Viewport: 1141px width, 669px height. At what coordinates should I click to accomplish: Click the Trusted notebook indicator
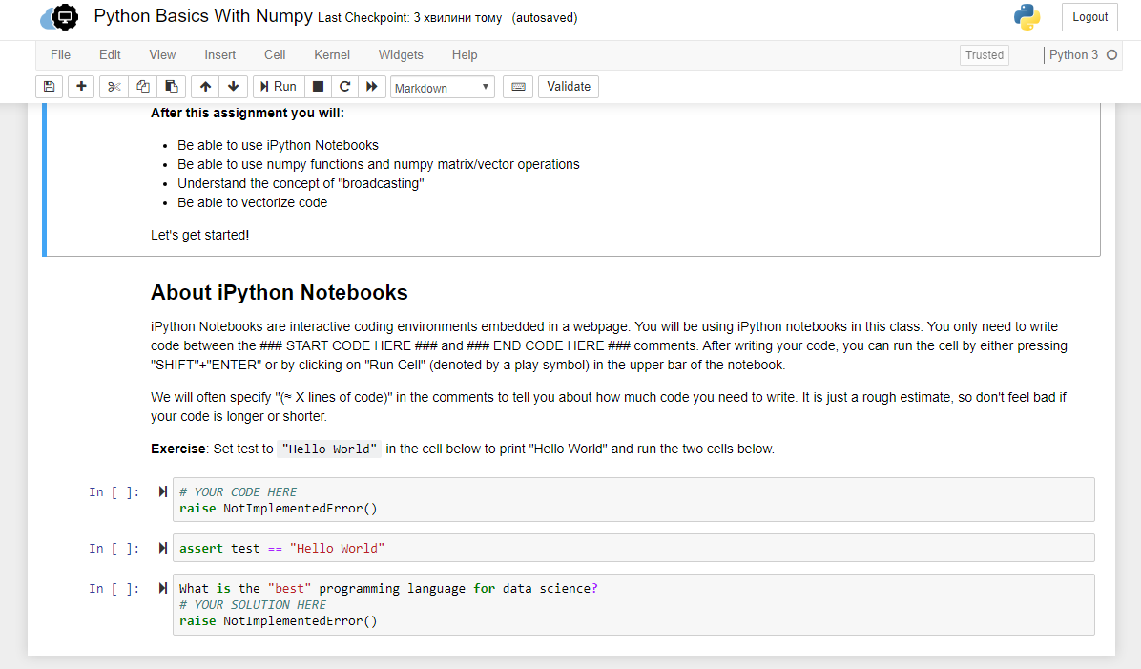pyautogui.click(x=984, y=55)
